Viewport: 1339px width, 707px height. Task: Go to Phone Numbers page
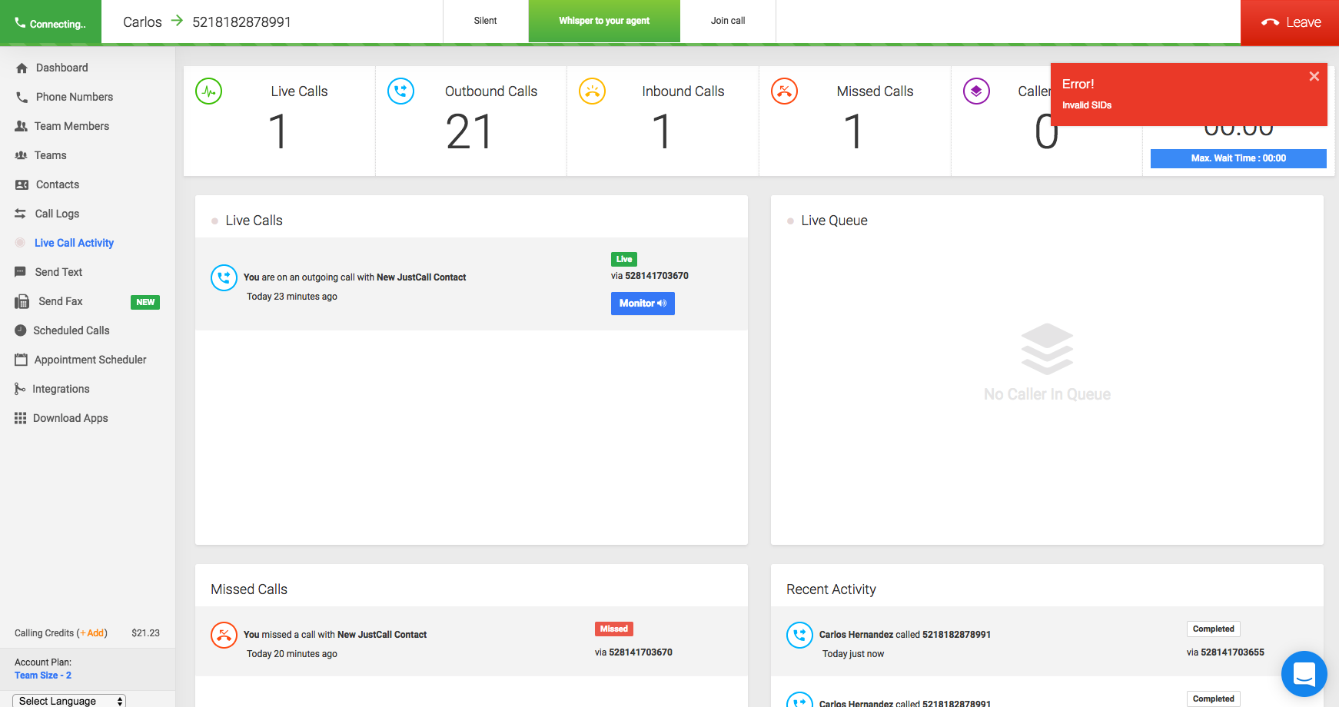75,97
